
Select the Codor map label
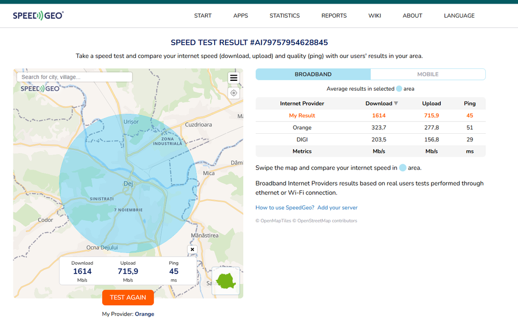45,220
